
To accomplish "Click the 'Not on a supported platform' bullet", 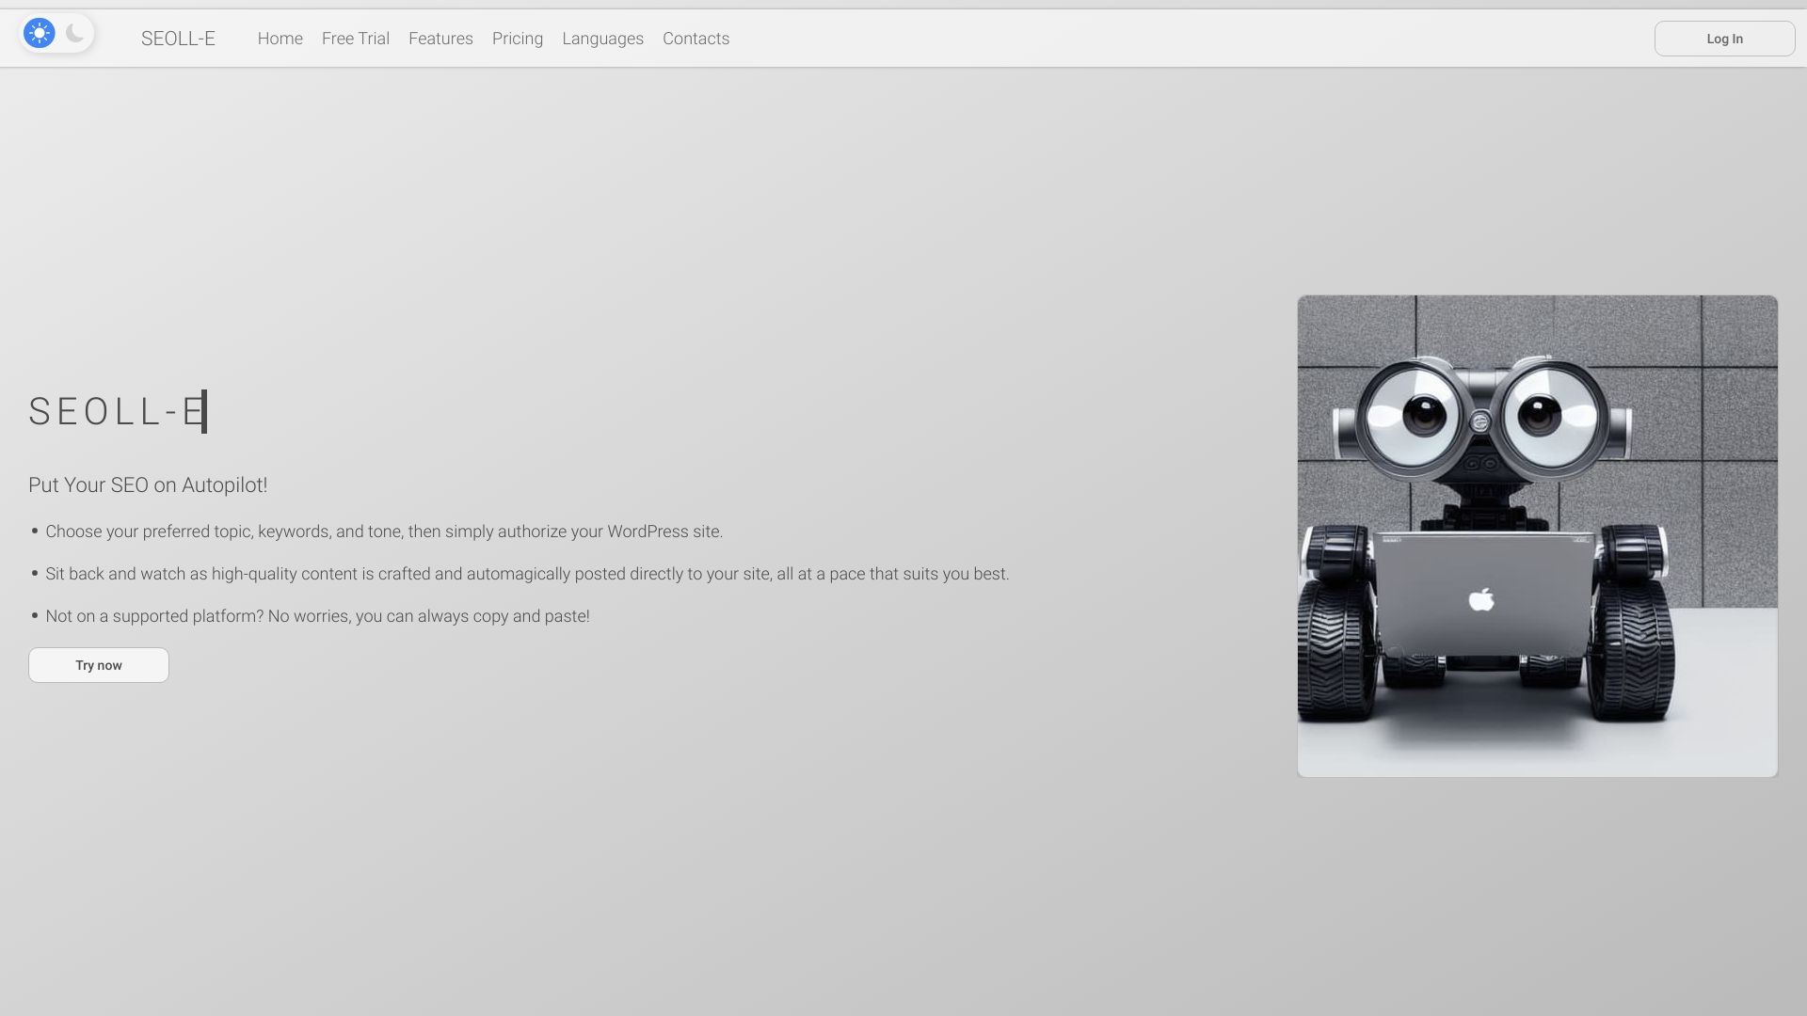I will tap(317, 616).
